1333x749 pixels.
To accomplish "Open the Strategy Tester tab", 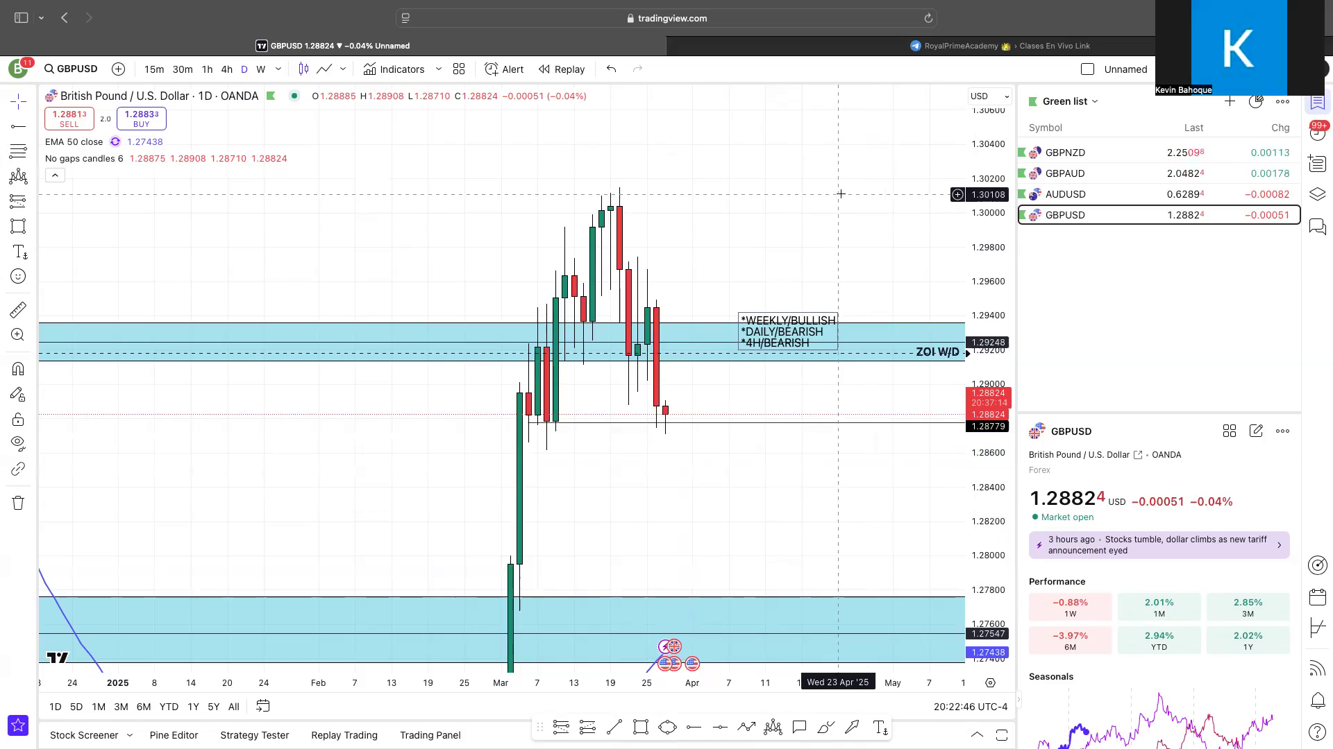I will pyautogui.click(x=254, y=735).
